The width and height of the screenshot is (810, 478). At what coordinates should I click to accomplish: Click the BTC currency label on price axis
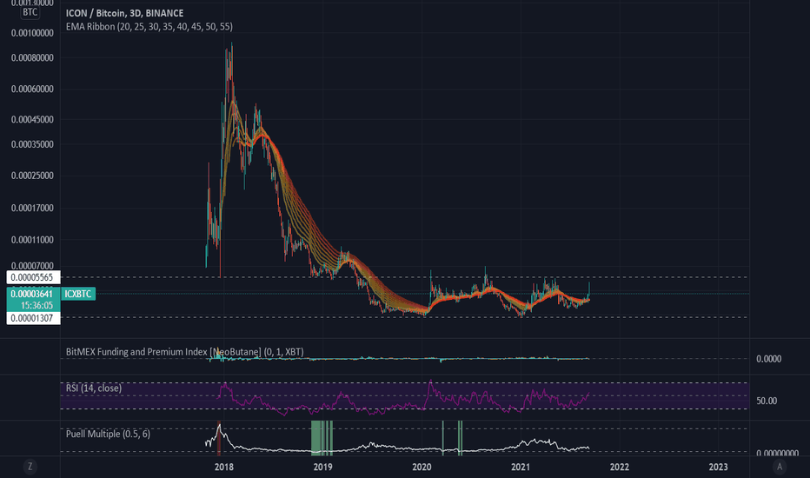30,12
